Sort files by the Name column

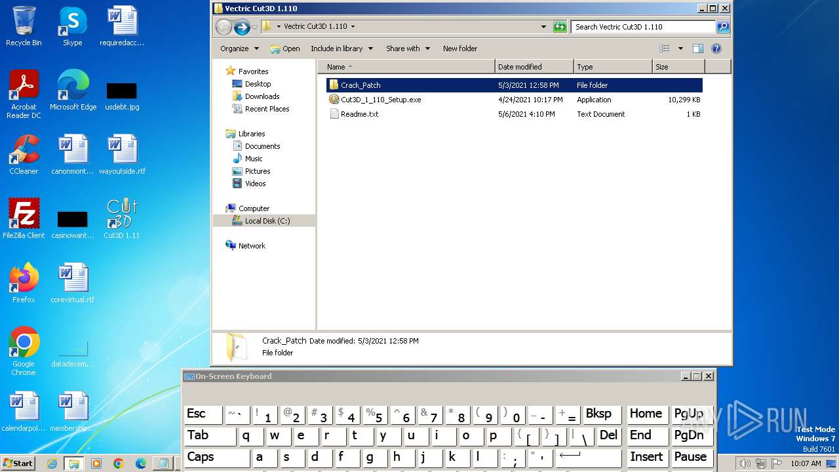pos(406,67)
